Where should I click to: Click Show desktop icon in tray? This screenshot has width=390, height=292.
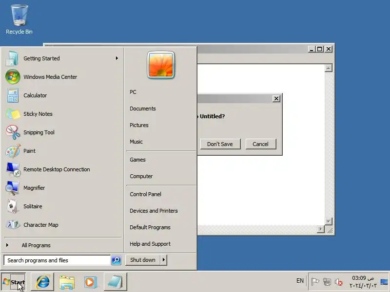tap(384, 282)
